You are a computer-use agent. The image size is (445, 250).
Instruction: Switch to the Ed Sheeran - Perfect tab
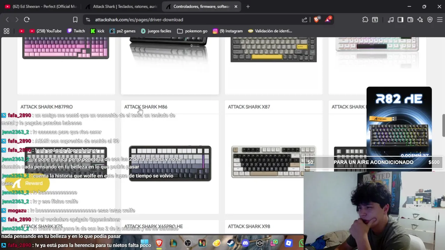[x=40, y=7]
